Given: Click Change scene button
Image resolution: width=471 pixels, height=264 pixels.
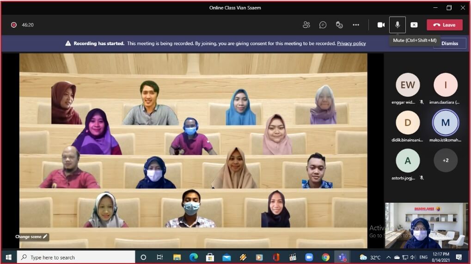Looking at the screenshot, I should pyautogui.click(x=31, y=236).
